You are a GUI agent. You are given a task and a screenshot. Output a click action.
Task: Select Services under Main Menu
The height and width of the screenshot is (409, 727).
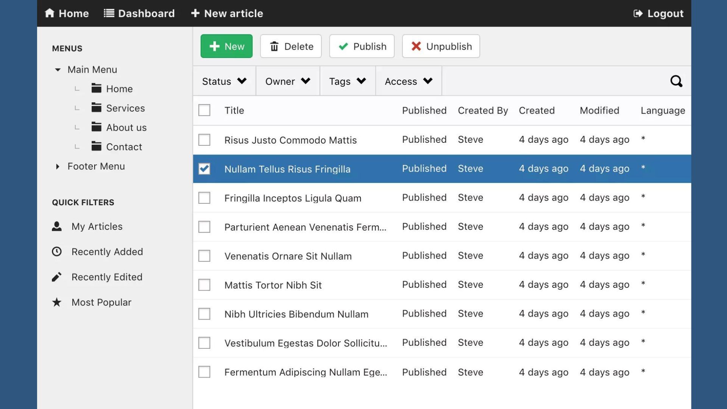click(125, 108)
